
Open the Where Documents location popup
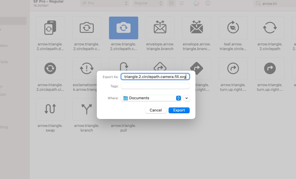151,98
